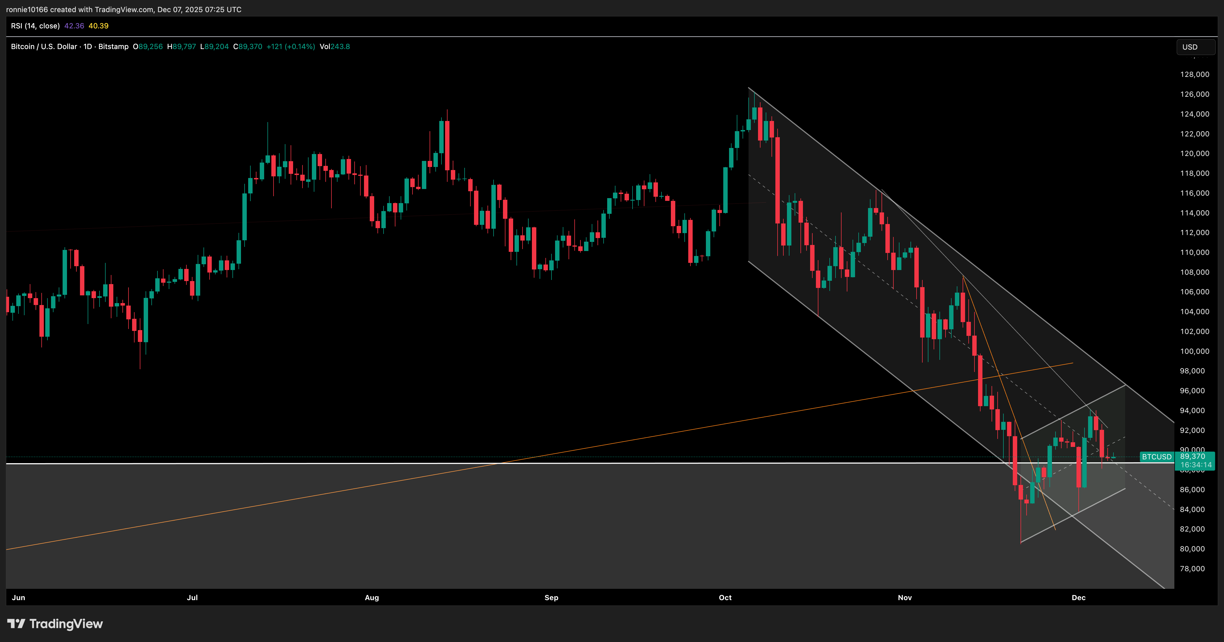This screenshot has height=642, width=1224.
Task: Select the Vol243.8 volume readout
Action: 334,47
